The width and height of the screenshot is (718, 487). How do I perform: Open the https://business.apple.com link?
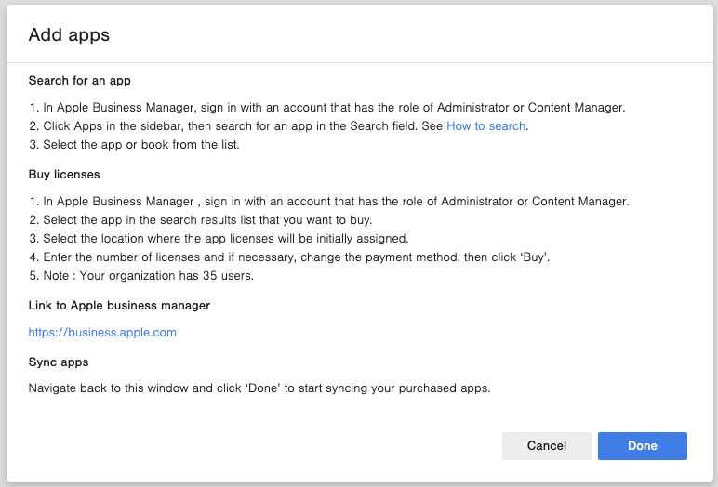pyautogui.click(x=102, y=333)
